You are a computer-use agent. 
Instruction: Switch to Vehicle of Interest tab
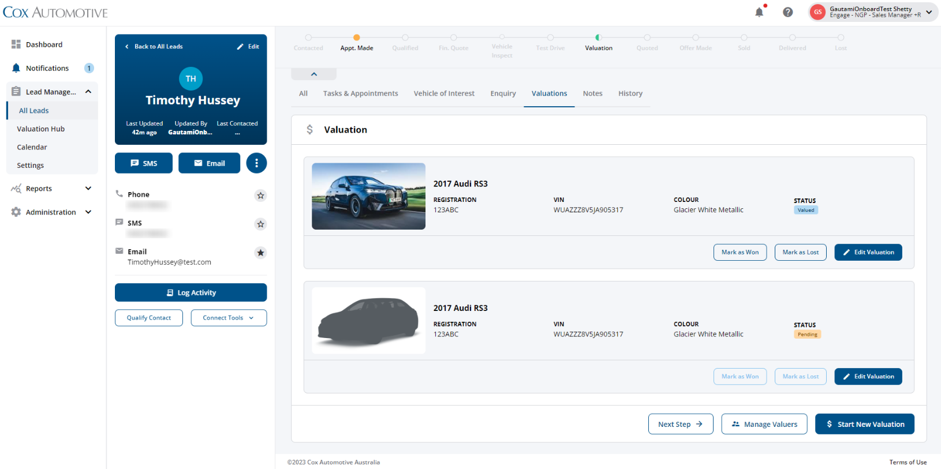(x=444, y=93)
